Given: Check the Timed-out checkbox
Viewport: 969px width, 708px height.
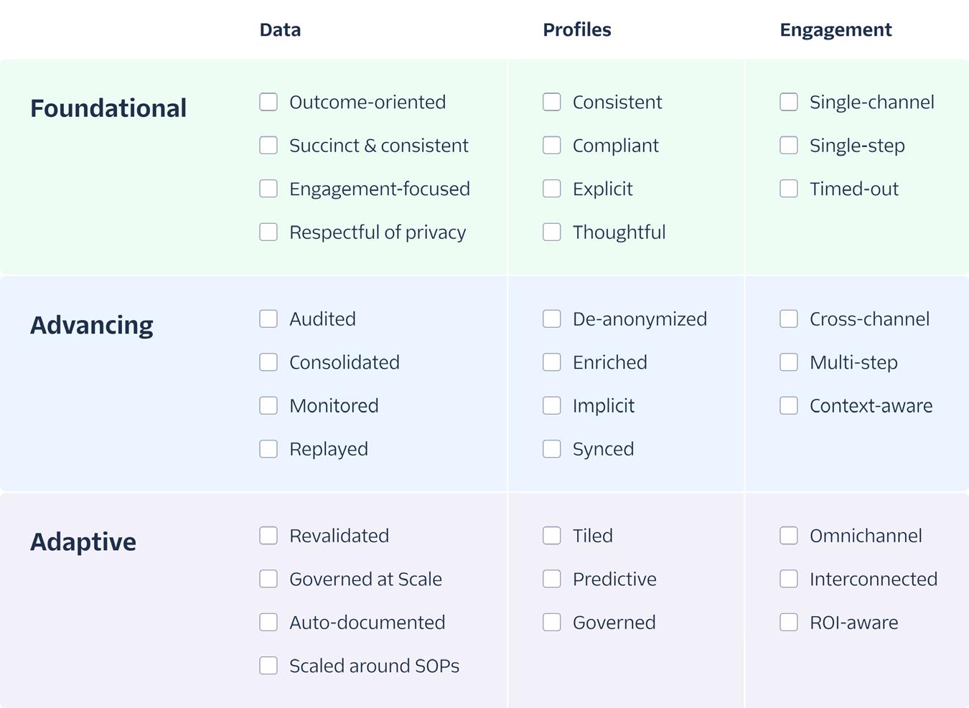Looking at the screenshot, I should tap(789, 189).
